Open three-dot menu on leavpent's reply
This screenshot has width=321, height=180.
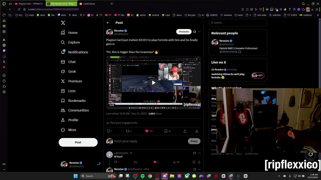tap(199, 153)
